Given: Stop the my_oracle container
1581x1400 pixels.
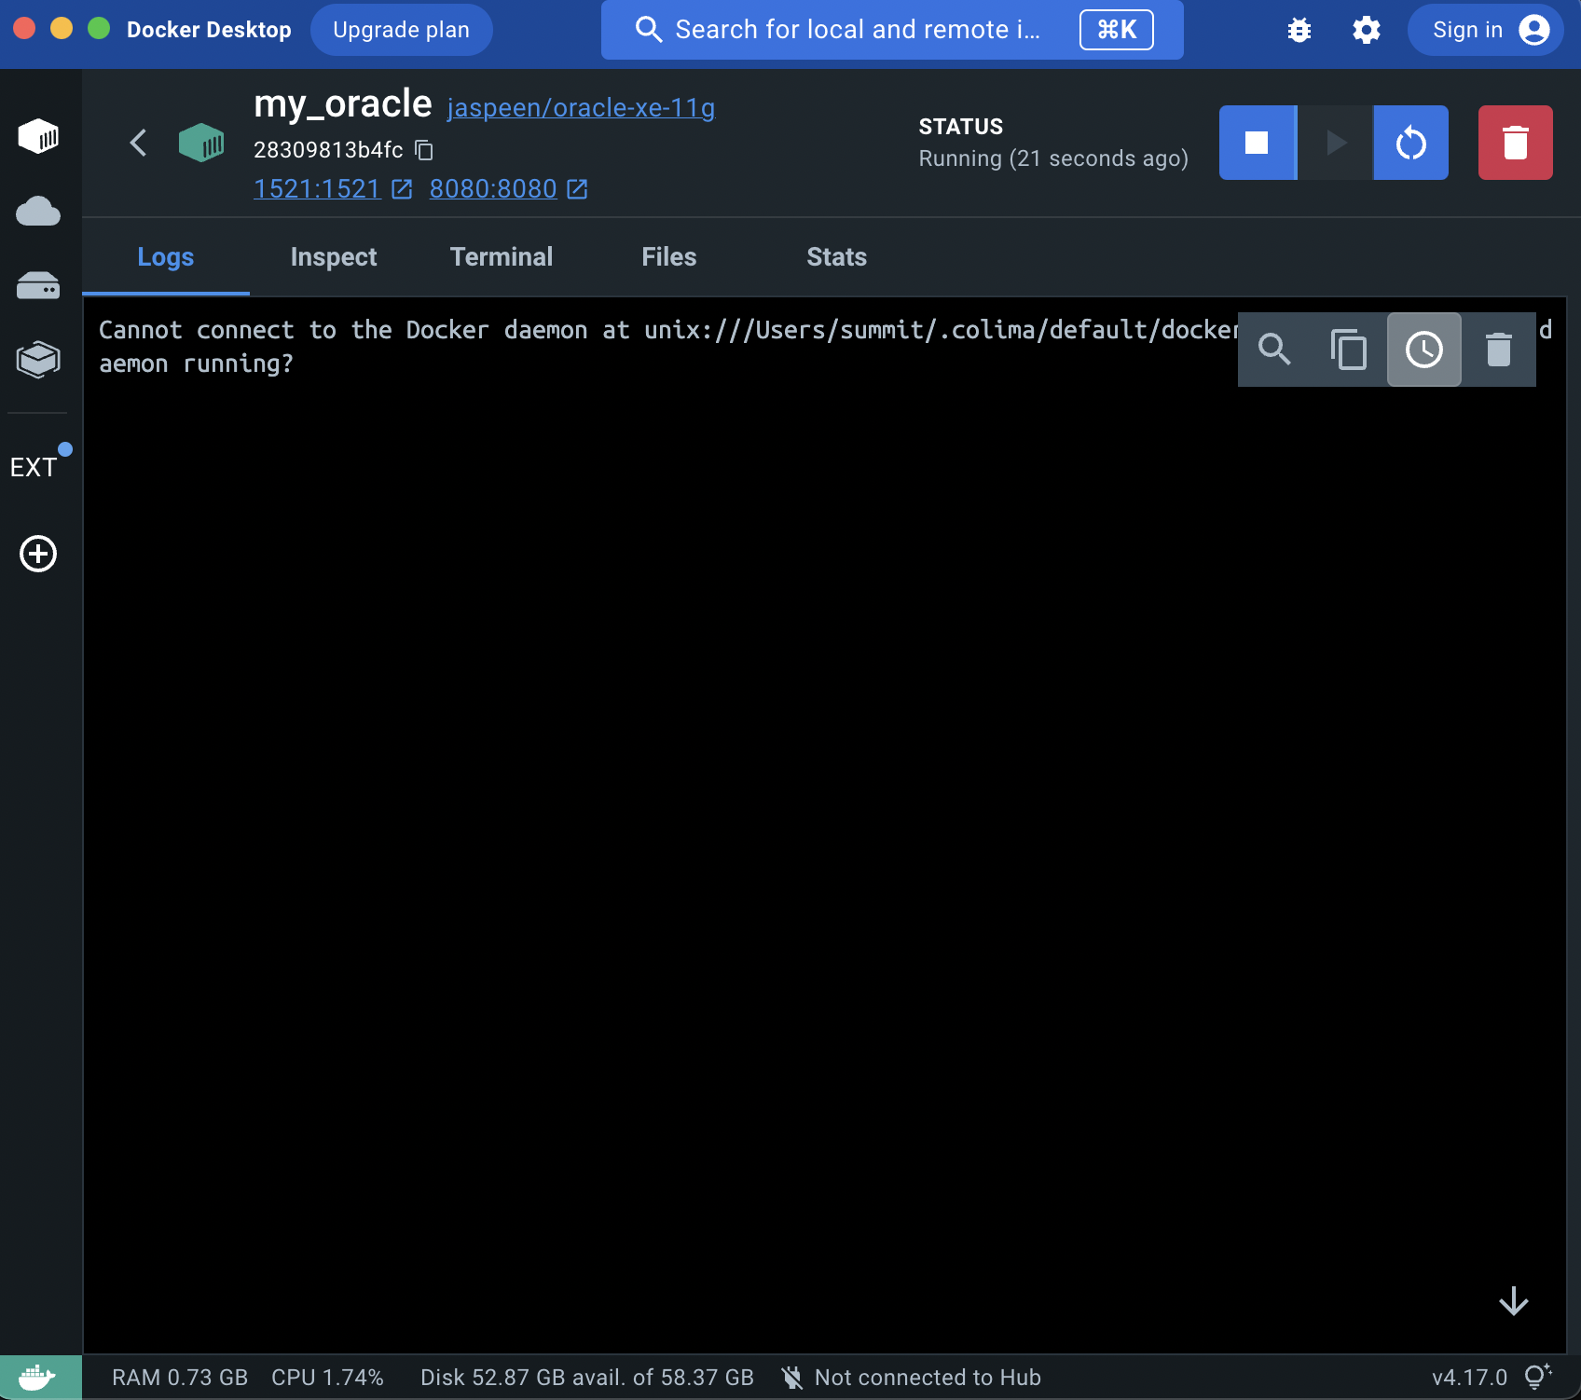Looking at the screenshot, I should point(1257,143).
